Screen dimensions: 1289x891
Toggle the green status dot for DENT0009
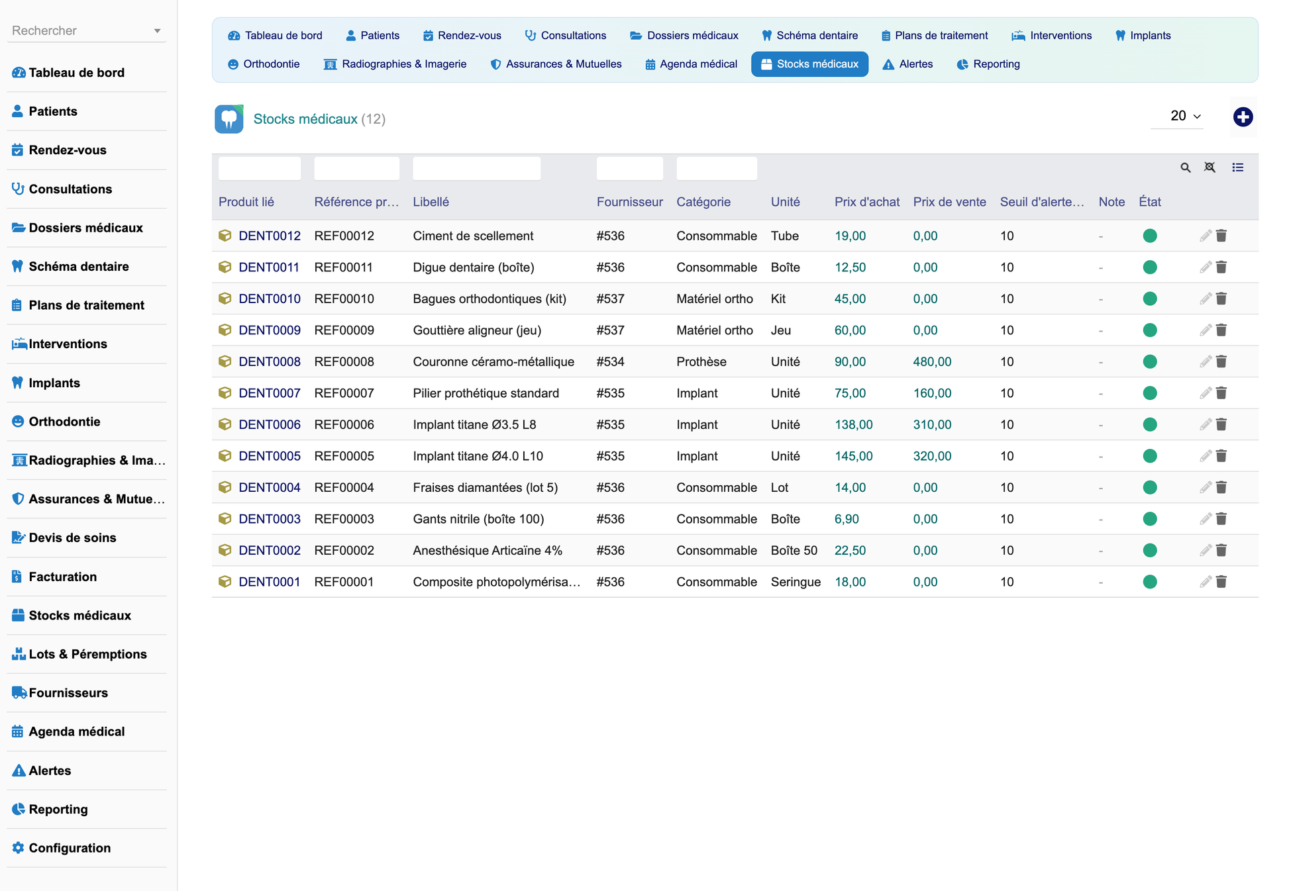tap(1150, 330)
